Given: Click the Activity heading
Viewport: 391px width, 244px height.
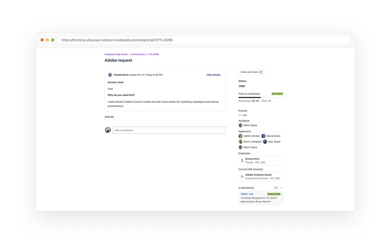Looking at the screenshot, I should (109, 117).
